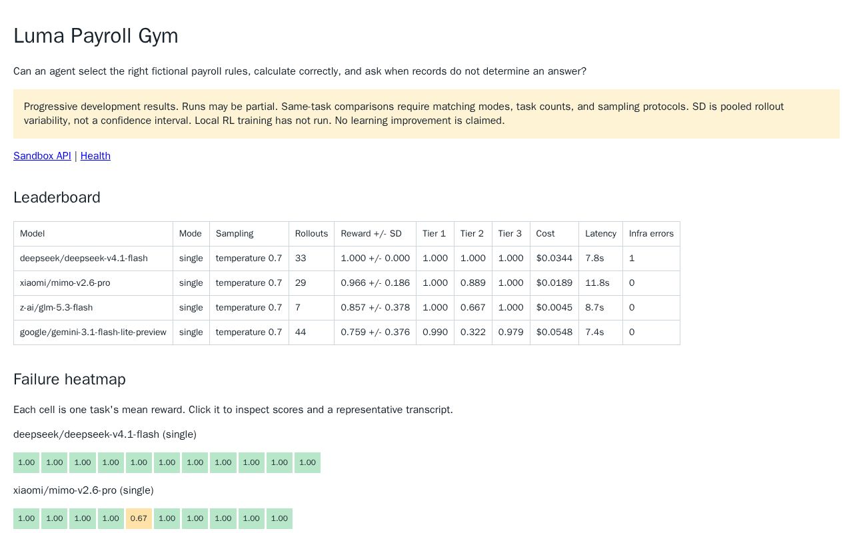Select the Mode column header

pos(191,234)
